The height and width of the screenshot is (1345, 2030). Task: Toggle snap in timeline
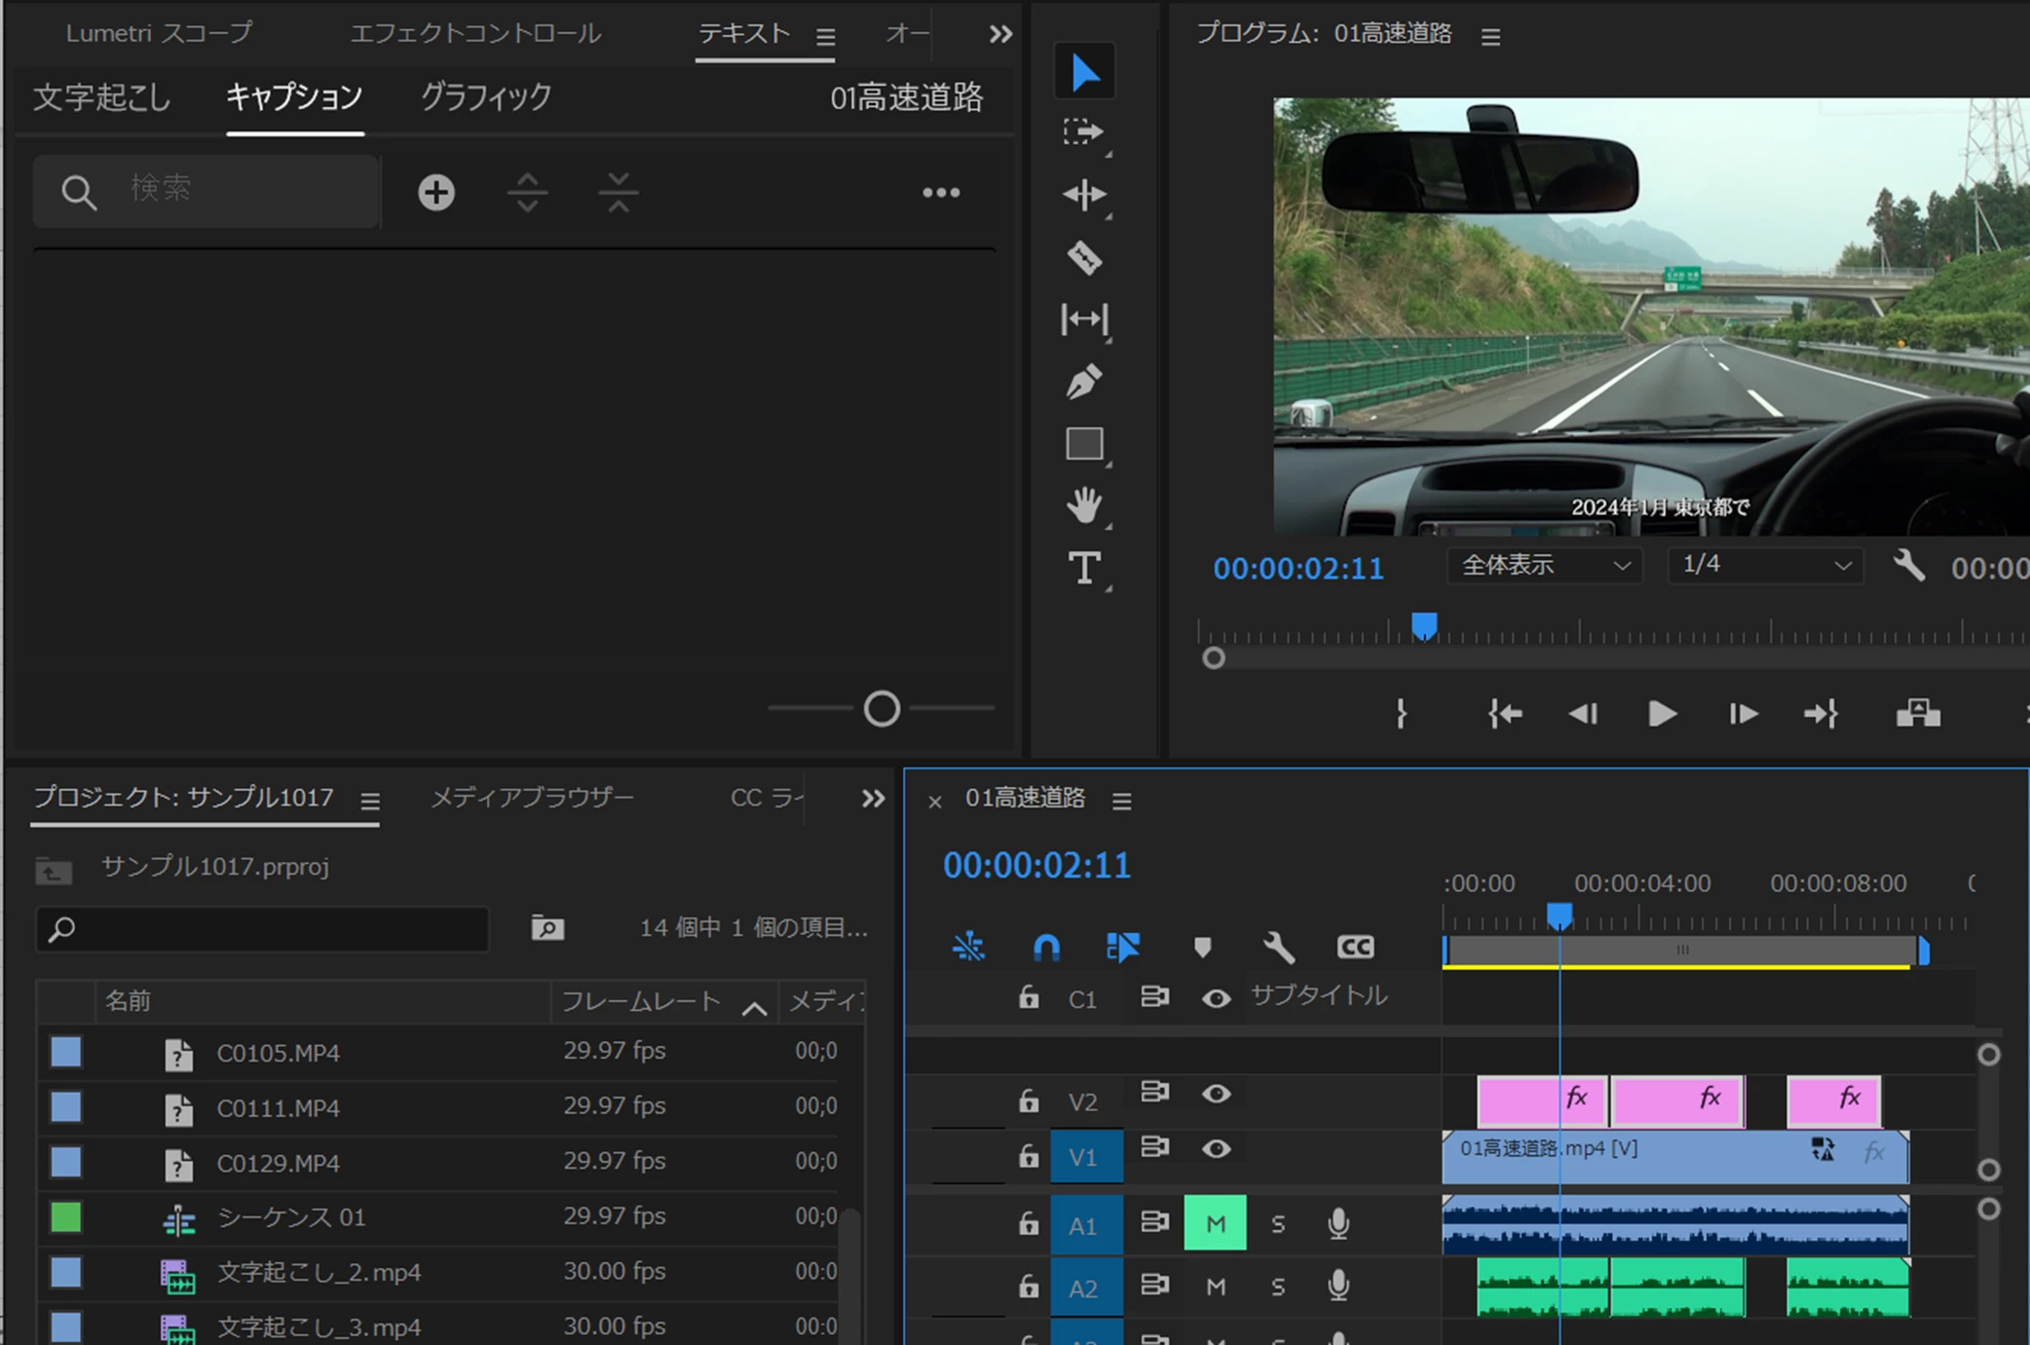(x=1045, y=947)
